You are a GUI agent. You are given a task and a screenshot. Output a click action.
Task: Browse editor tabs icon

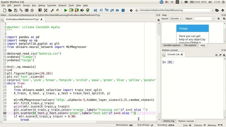[2, 20]
